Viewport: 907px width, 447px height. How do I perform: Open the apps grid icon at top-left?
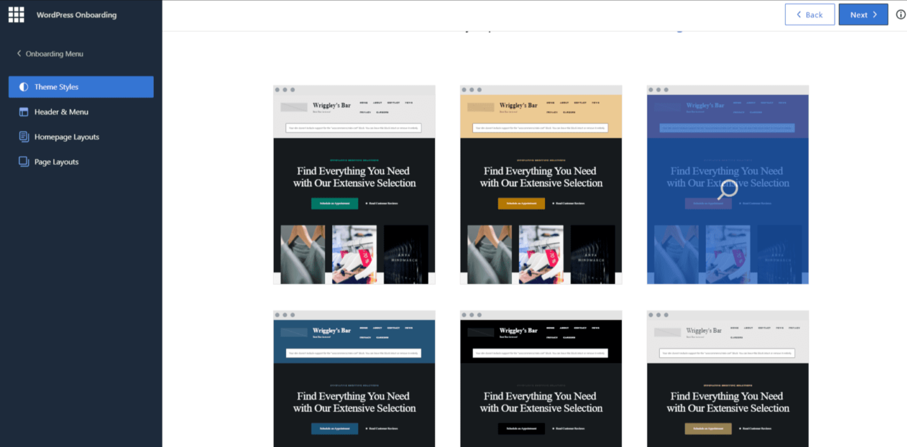coord(16,14)
